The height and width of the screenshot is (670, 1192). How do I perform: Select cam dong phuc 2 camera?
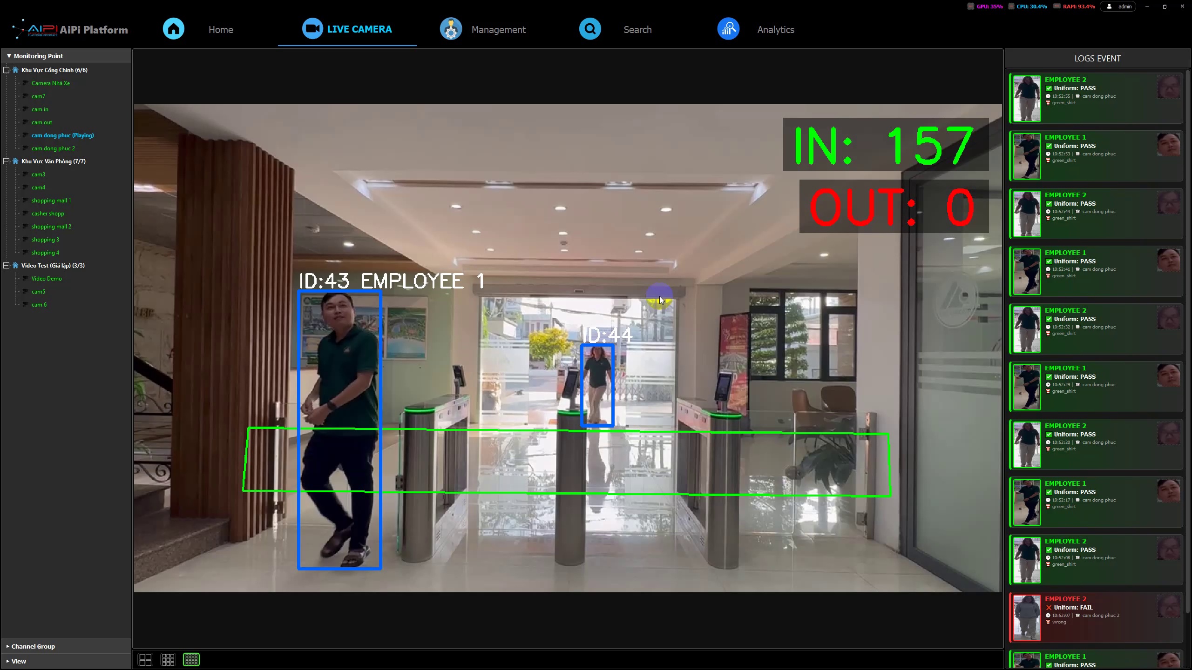53,148
